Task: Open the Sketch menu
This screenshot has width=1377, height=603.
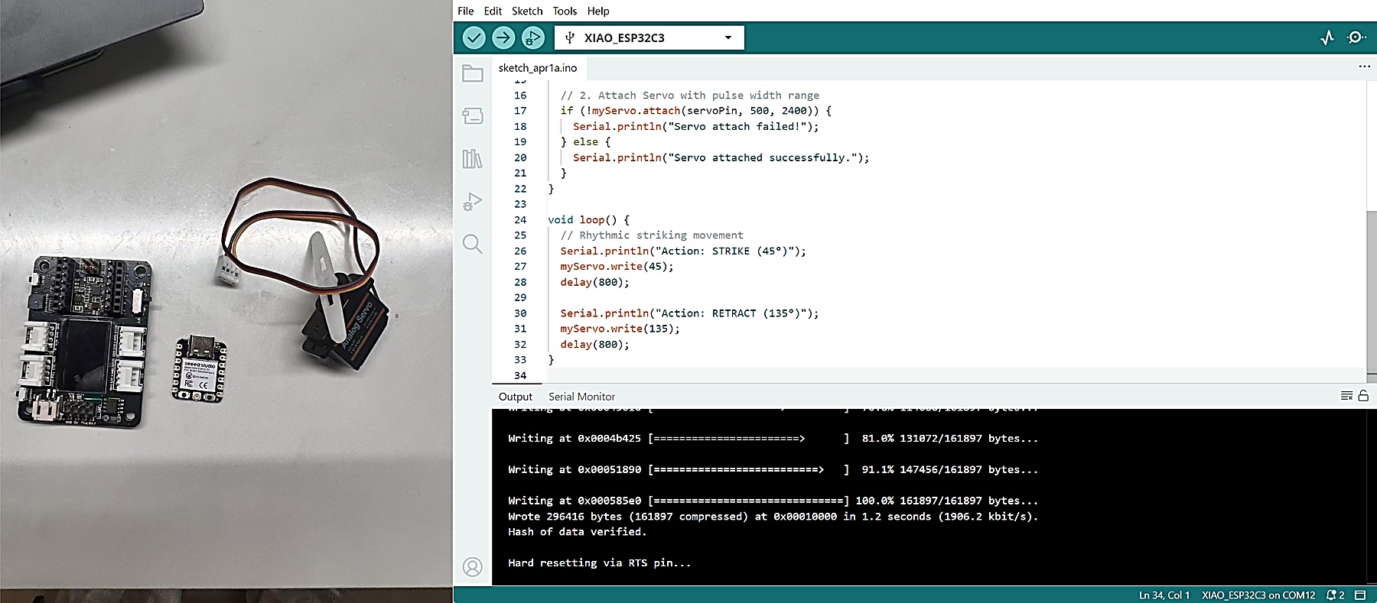Action: pyautogui.click(x=527, y=11)
